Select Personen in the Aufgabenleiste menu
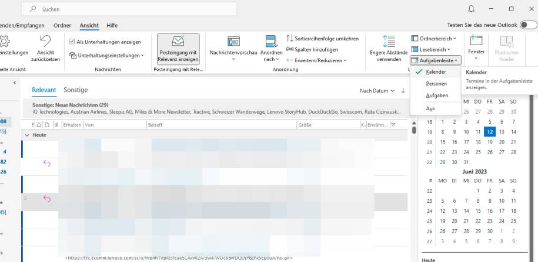 click(x=436, y=84)
